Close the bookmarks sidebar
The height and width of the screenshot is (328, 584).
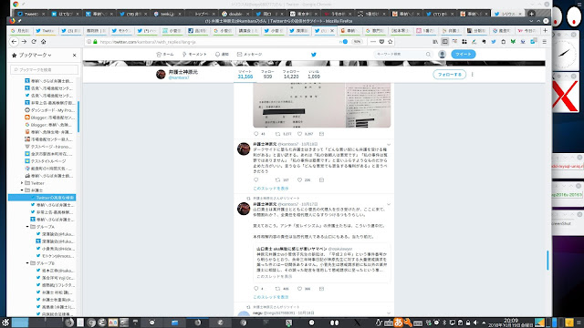click(75, 55)
